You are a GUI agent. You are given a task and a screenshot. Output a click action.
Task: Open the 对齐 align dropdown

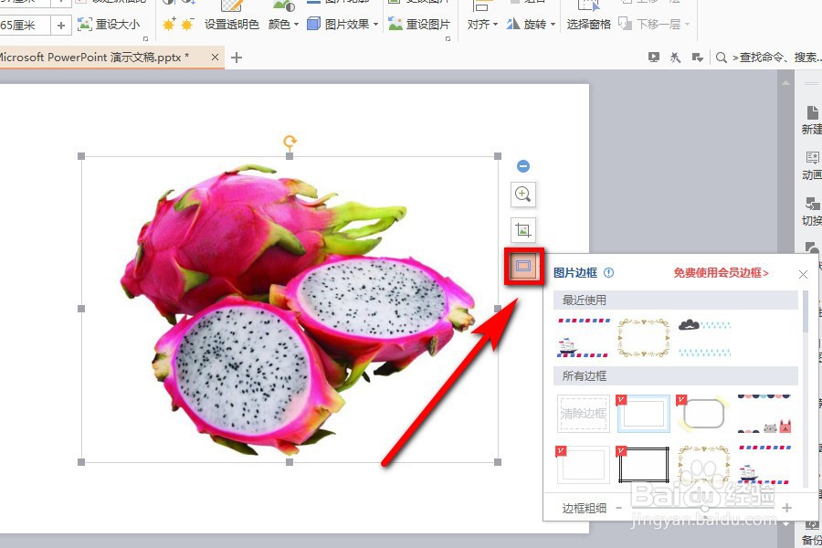point(482,24)
